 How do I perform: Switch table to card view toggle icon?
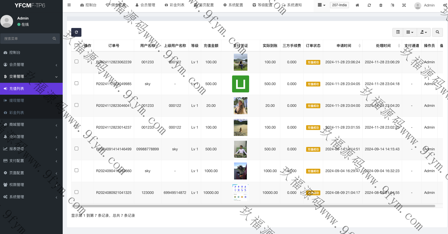398,32
